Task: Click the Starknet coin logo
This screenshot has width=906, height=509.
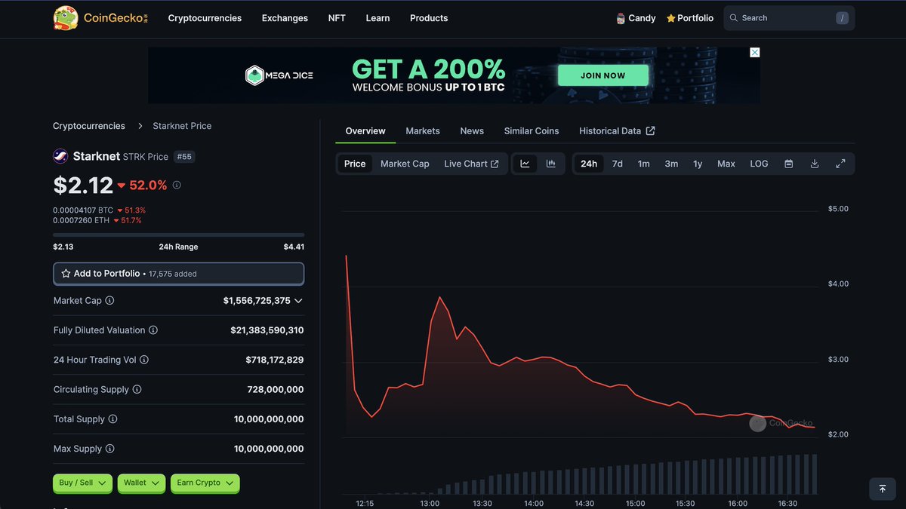Action: pos(60,156)
